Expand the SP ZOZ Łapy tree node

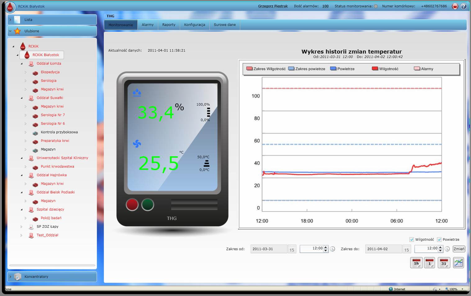[21, 226]
